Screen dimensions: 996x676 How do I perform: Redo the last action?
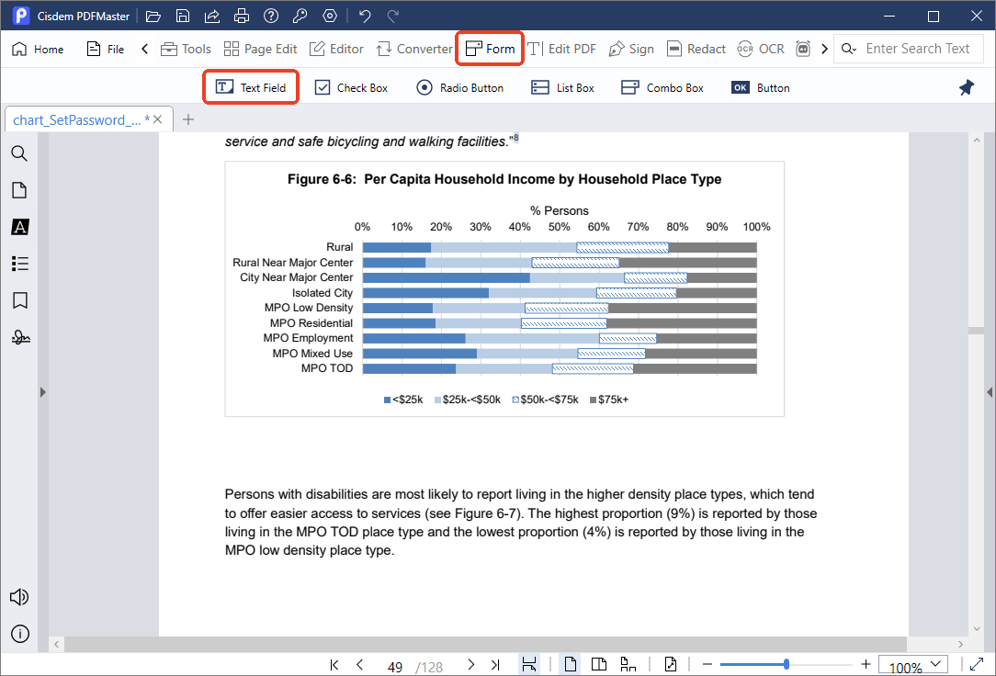pyautogui.click(x=393, y=16)
